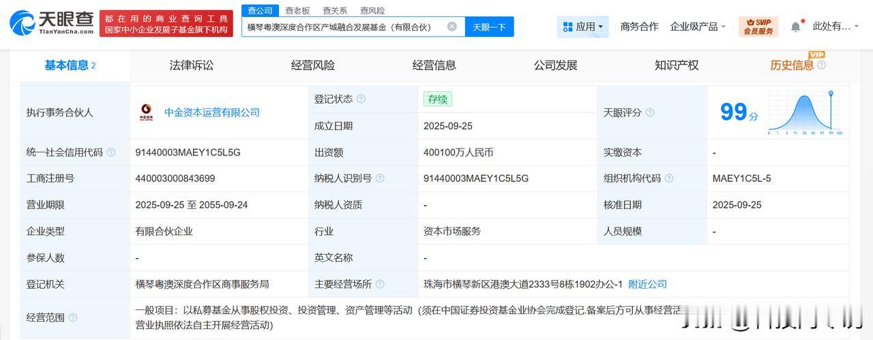Click help icon beside 组织机构代码
Screen dimensions: 873x340
tap(669, 179)
